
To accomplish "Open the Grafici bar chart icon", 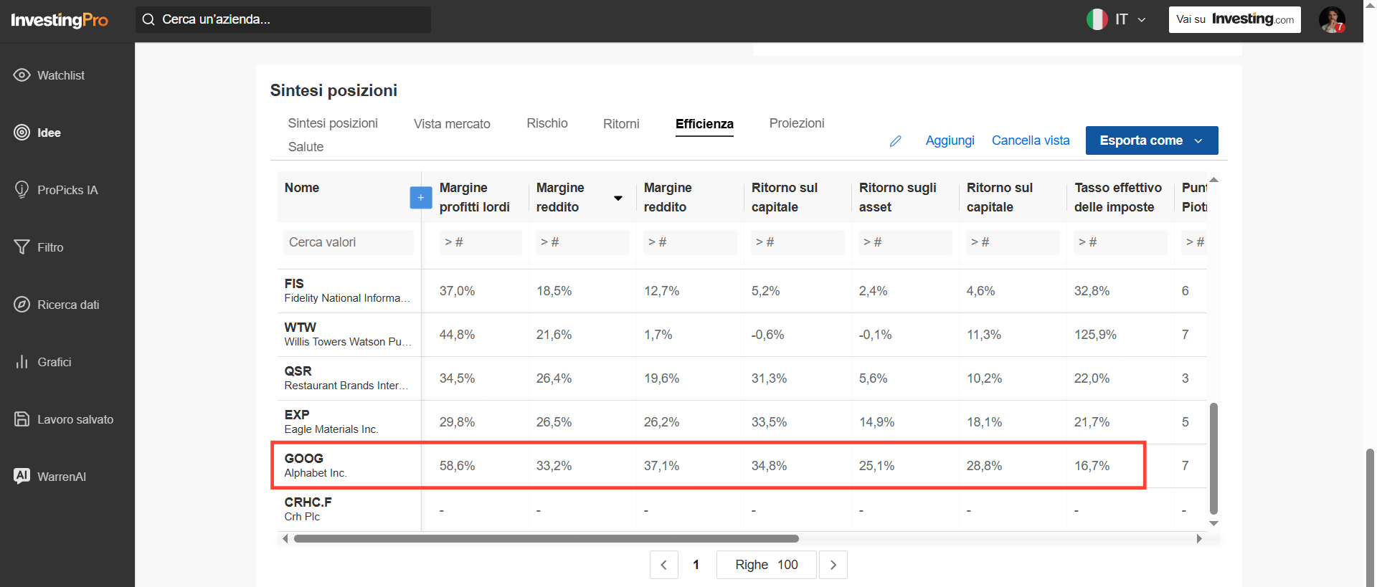I will 22,362.
